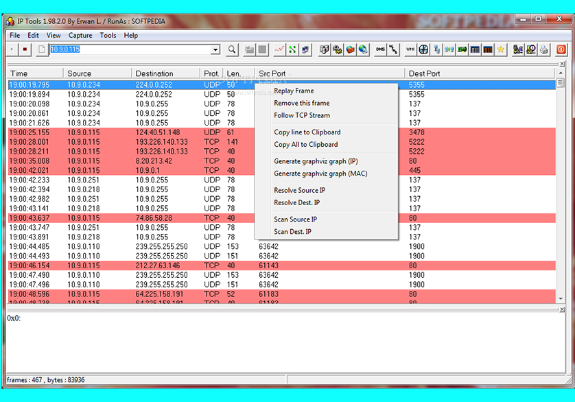The width and height of the screenshot is (575, 402).
Task: Click the packet list scrollbar down arrow
Action: 560,298
